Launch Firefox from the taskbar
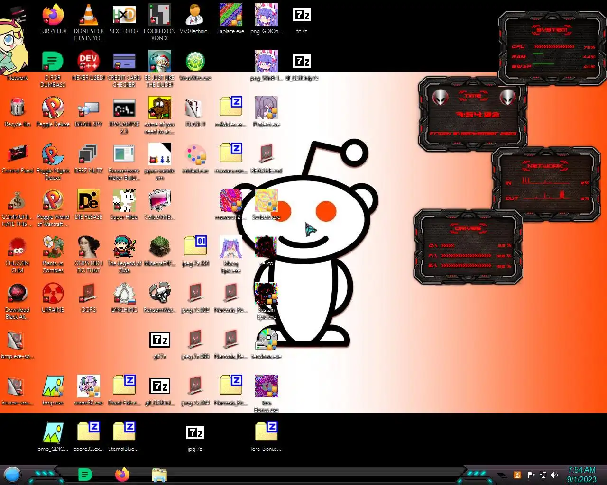 [x=122, y=474]
